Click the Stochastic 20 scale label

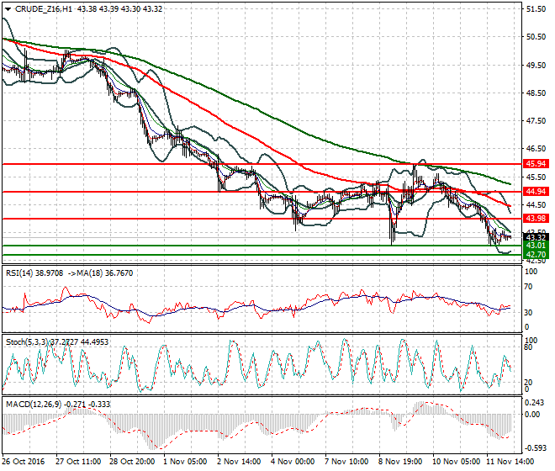528,382
